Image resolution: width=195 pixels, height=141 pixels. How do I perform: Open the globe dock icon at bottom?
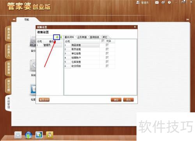coord(28,135)
